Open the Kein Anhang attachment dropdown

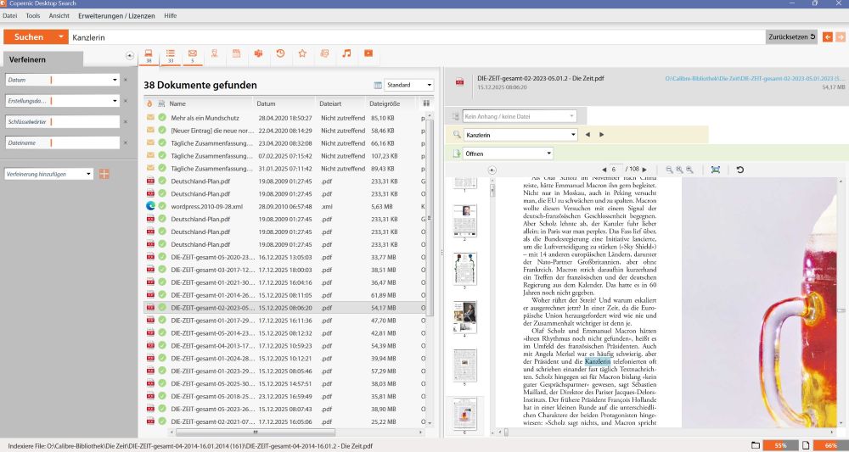coord(571,116)
